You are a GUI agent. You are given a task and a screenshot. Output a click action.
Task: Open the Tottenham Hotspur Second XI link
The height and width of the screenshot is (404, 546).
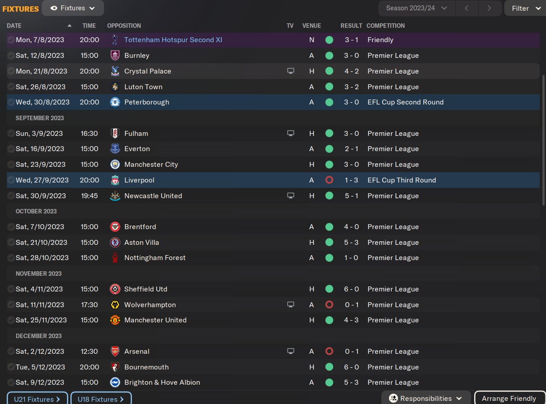pyautogui.click(x=173, y=40)
